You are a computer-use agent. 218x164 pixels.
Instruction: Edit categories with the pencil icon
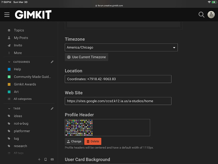52,62
